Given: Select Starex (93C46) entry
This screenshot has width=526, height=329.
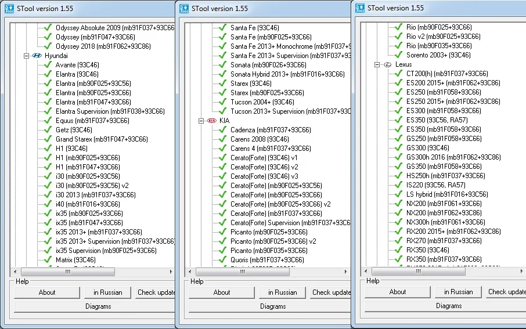Looking at the screenshot, I should tap(251, 83).
